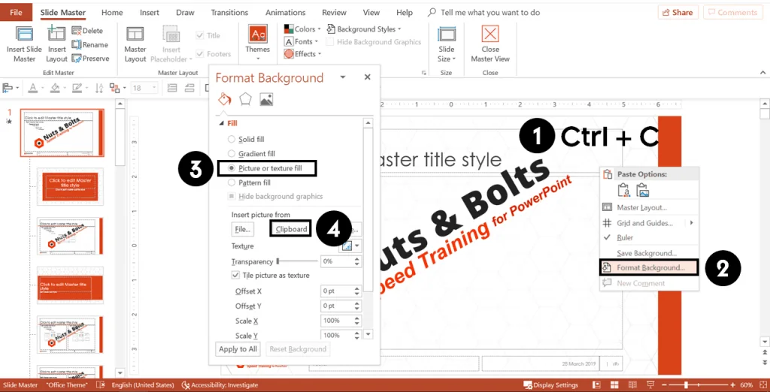This screenshot has height=392, width=770.
Task: Select Gradient fill radio button
Action: (x=232, y=153)
